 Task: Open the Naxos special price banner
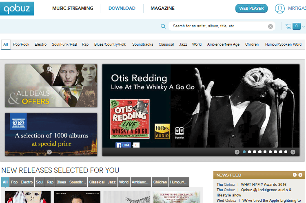click(x=51, y=135)
